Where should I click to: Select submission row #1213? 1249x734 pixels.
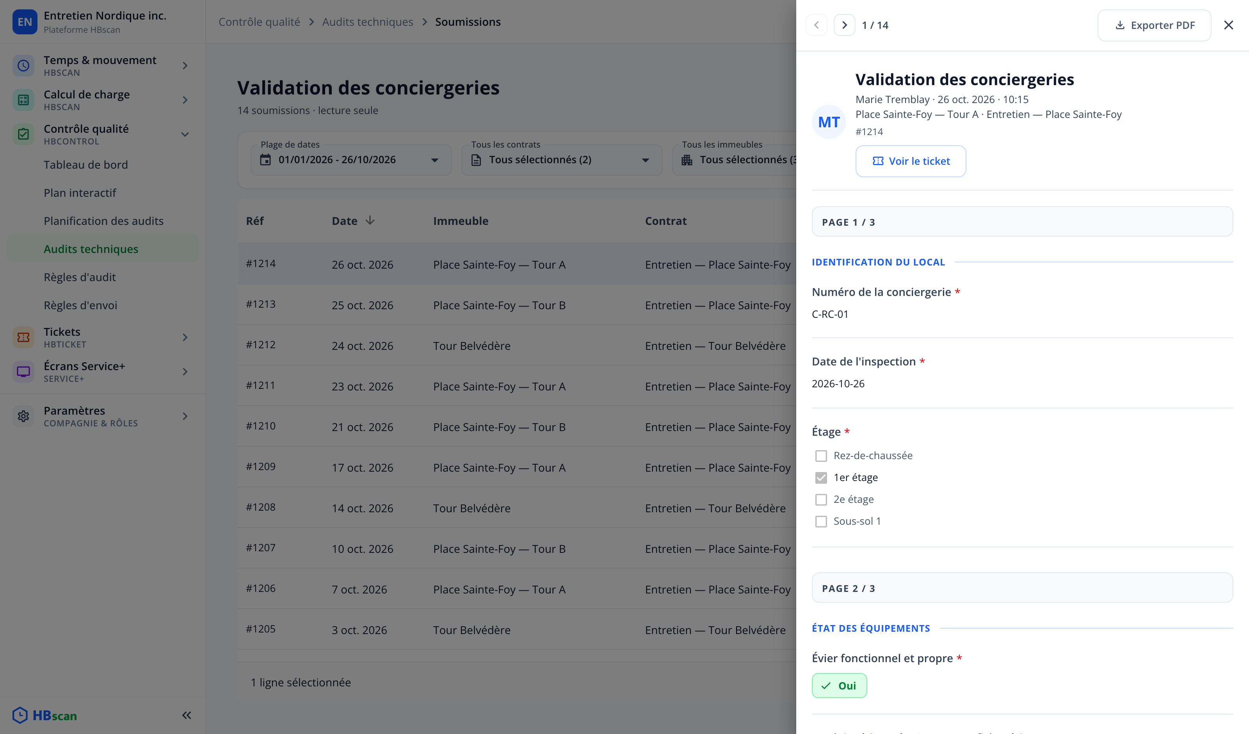click(x=517, y=305)
